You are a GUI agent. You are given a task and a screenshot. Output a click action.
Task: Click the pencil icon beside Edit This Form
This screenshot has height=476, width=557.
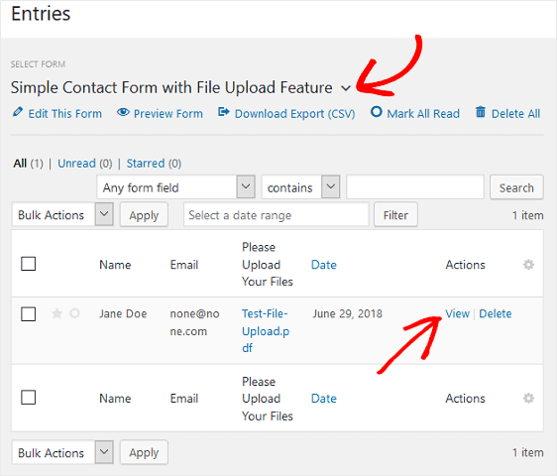(18, 112)
